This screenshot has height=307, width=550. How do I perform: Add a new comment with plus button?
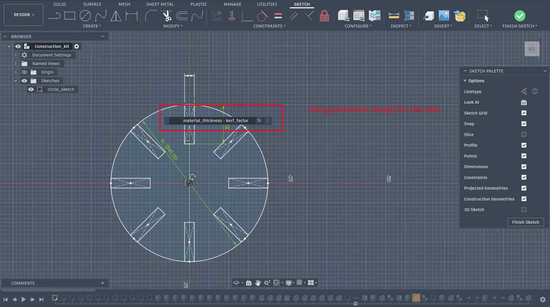tap(102, 283)
